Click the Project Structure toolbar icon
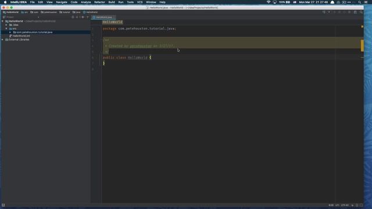Viewport: 372px width, 209px height. pyautogui.click(x=355, y=12)
